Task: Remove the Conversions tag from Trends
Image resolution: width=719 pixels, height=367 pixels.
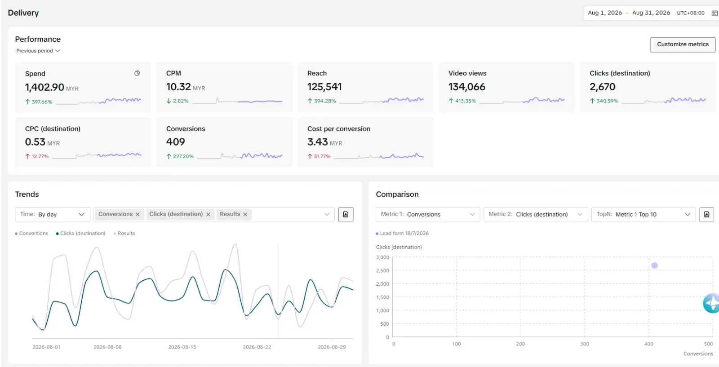Action: [x=138, y=214]
